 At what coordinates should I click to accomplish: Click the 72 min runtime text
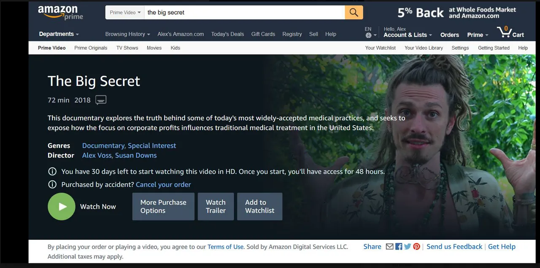pyautogui.click(x=58, y=100)
